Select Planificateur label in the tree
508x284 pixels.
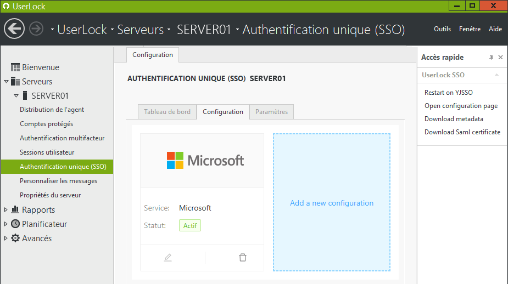44,224
